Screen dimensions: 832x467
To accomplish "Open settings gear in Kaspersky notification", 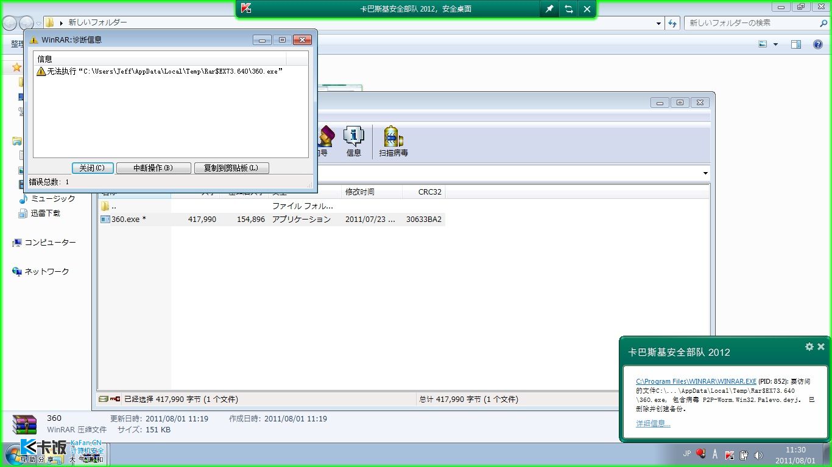I will pyautogui.click(x=809, y=347).
